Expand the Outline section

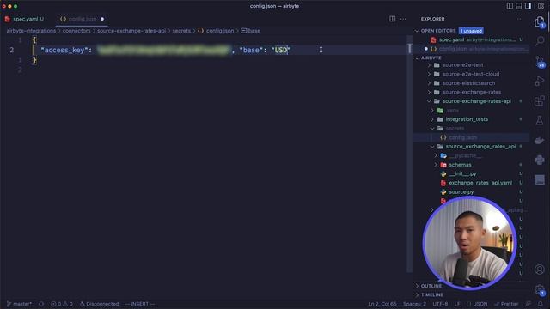[x=417, y=286]
